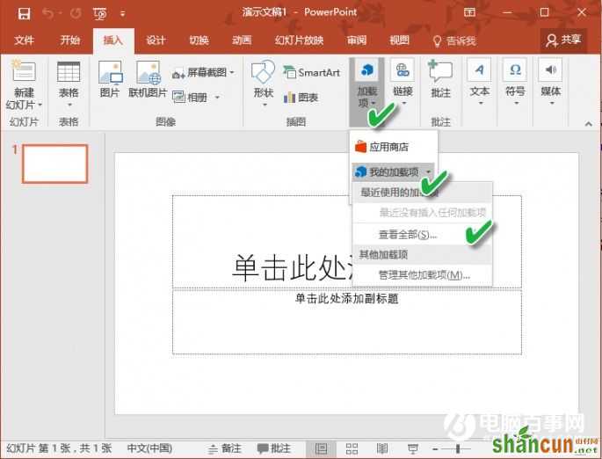Insert a SmartArt graphic

[312, 72]
